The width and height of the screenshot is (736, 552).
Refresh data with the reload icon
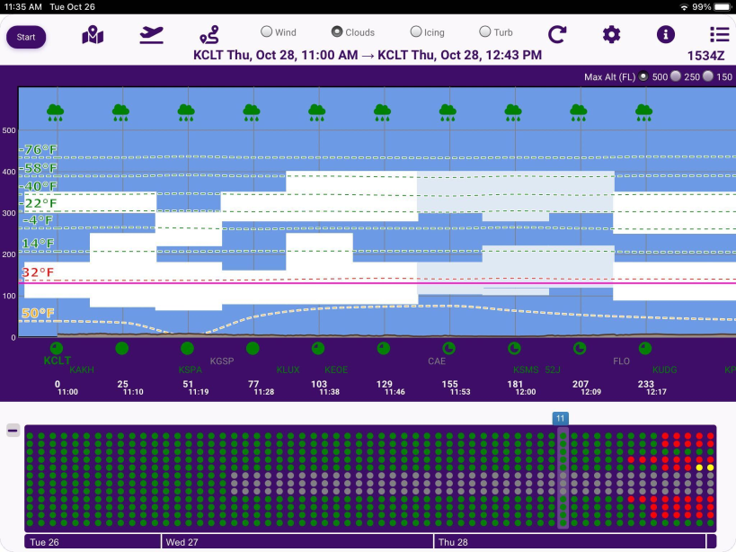tap(557, 34)
